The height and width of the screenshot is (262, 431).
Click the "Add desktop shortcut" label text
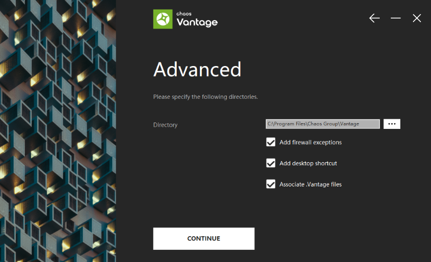coord(308,164)
